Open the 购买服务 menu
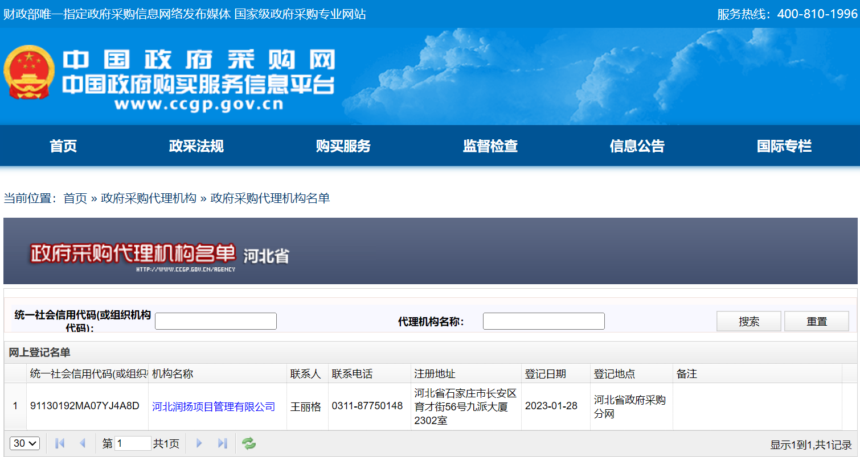860x457 pixels. [x=342, y=146]
